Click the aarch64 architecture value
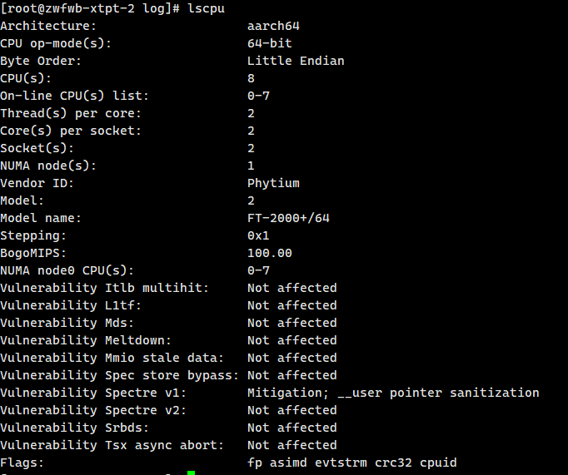The width and height of the screenshot is (568, 475). pyautogui.click(x=273, y=26)
